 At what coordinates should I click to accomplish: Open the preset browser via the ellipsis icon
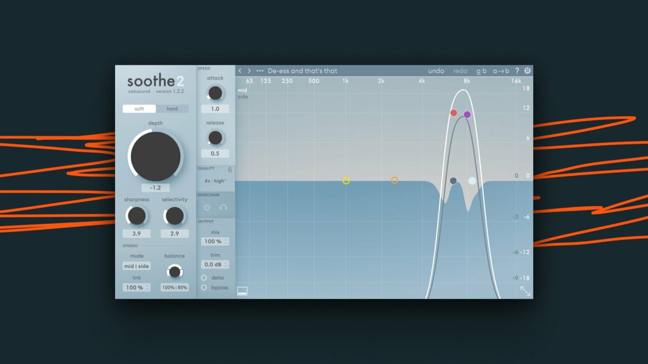[x=260, y=71]
